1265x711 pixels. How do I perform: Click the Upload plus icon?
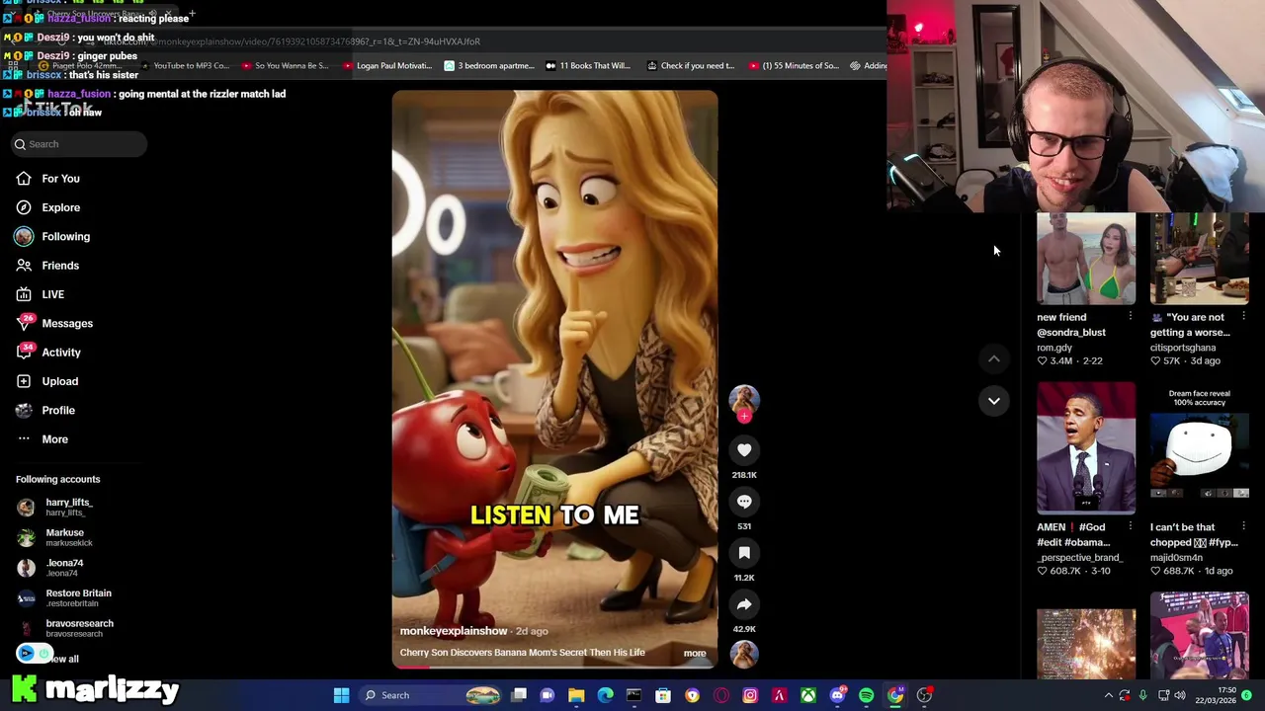pyautogui.click(x=24, y=381)
